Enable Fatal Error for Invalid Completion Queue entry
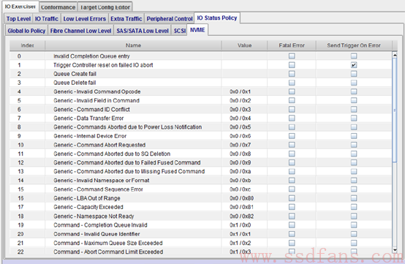This screenshot has width=405, height=264. [292, 56]
